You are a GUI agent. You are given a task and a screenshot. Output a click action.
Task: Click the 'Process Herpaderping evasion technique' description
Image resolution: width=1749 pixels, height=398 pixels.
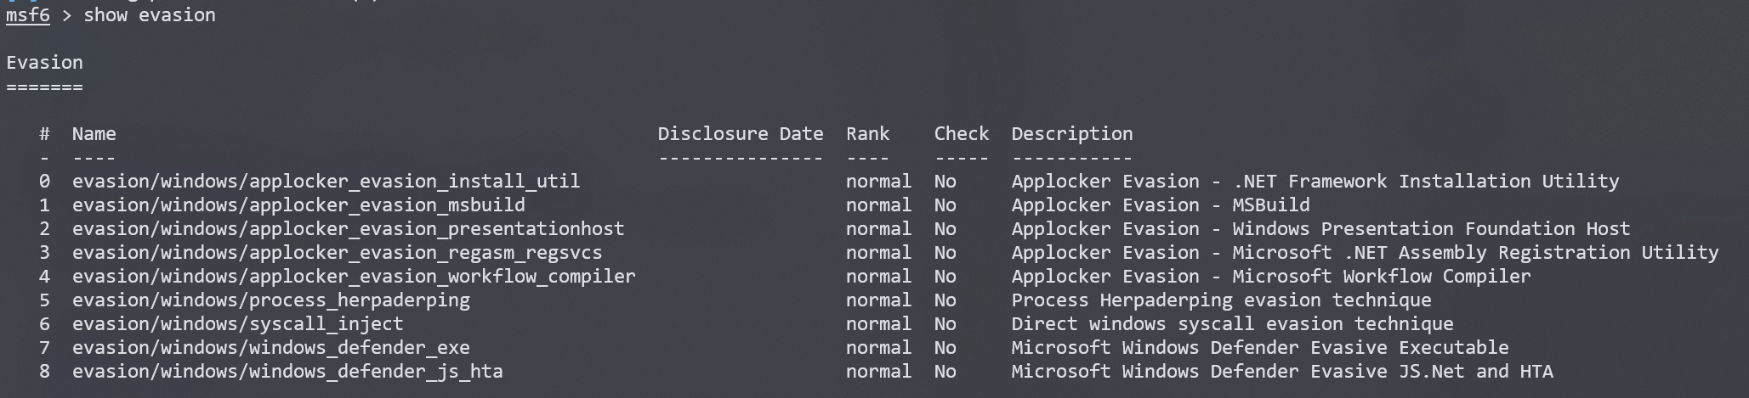tap(1221, 300)
